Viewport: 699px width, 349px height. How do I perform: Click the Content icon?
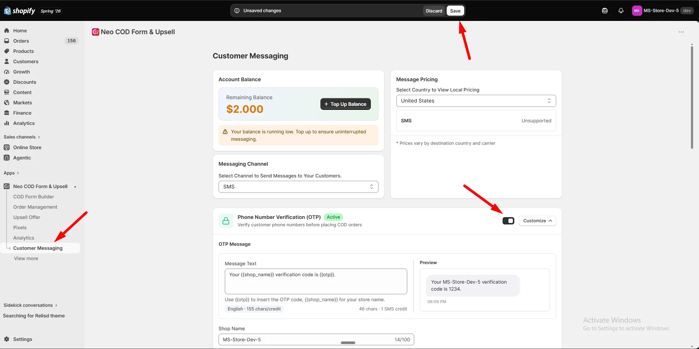pos(7,92)
